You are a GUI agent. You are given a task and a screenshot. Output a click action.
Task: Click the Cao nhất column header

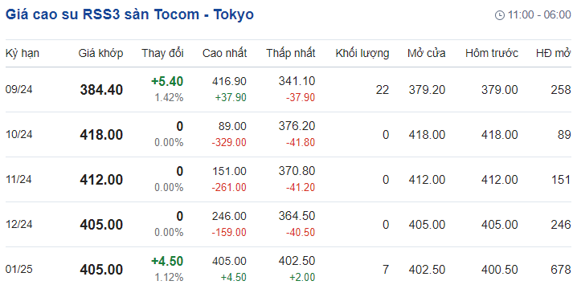[x=224, y=53]
